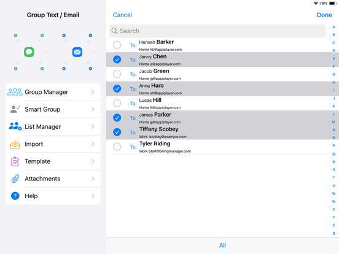
Task: Expand Attachments using its chevron arrow
Action: coord(93,179)
